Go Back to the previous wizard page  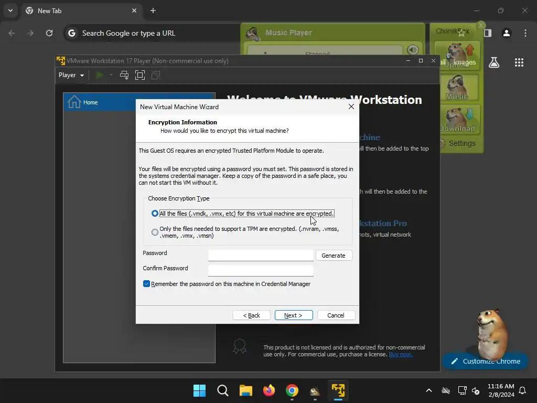pos(251,315)
